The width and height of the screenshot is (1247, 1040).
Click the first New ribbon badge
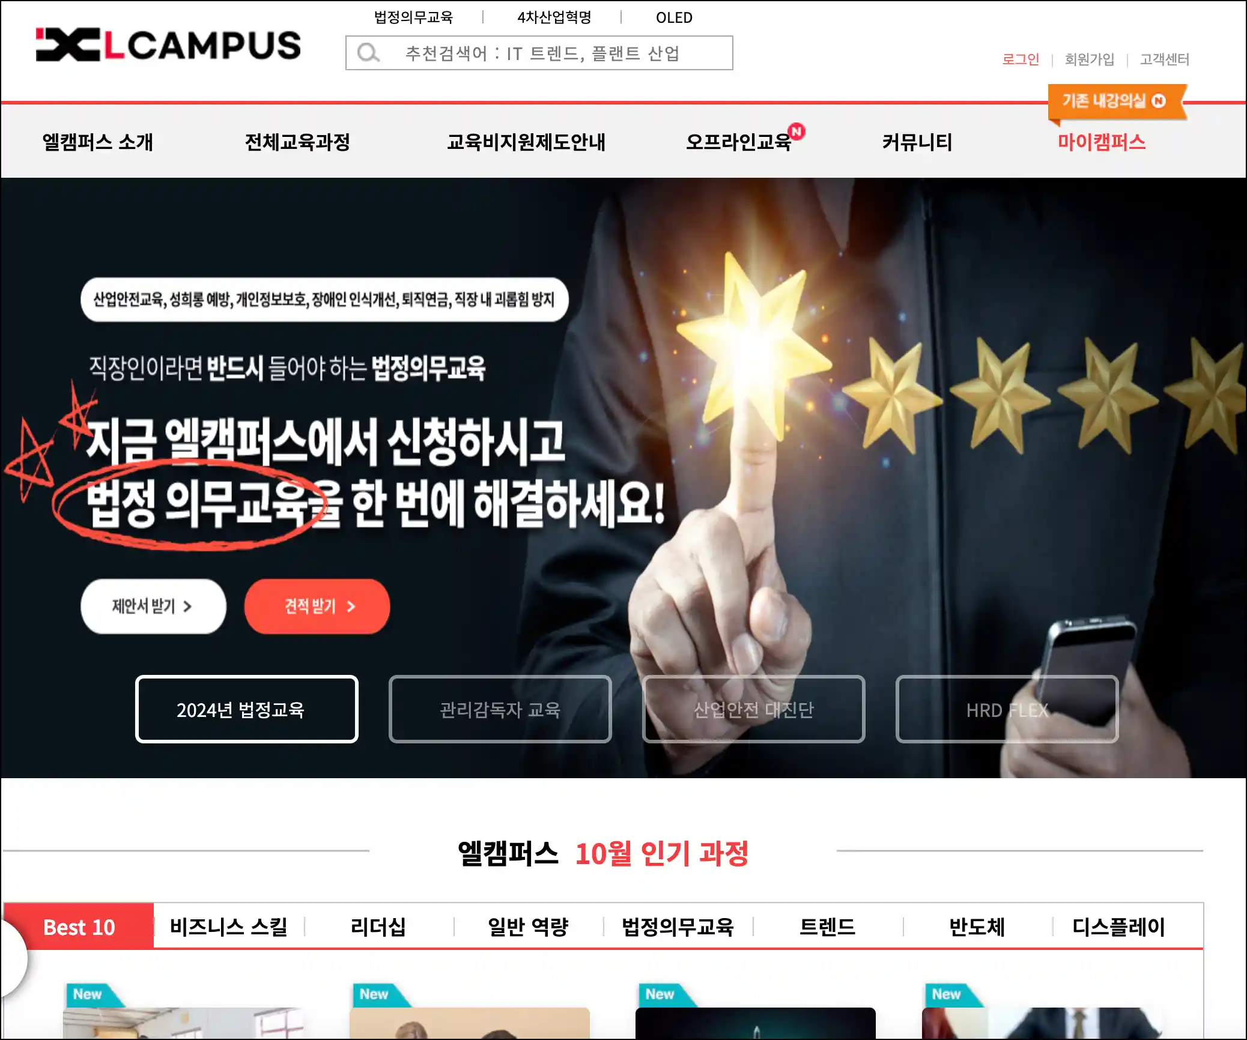(x=94, y=995)
